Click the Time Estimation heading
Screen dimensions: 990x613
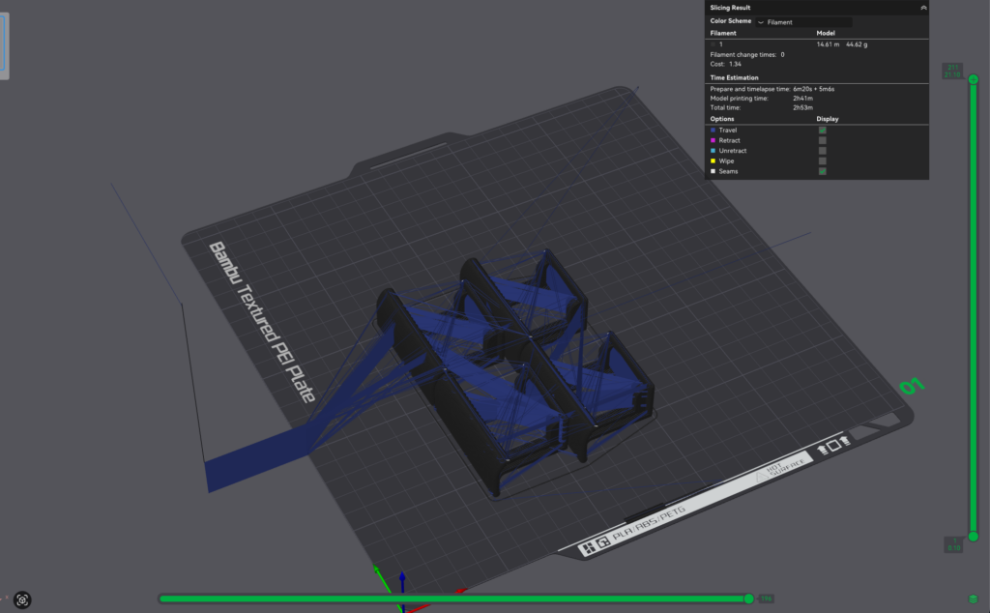click(x=734, y=77)
